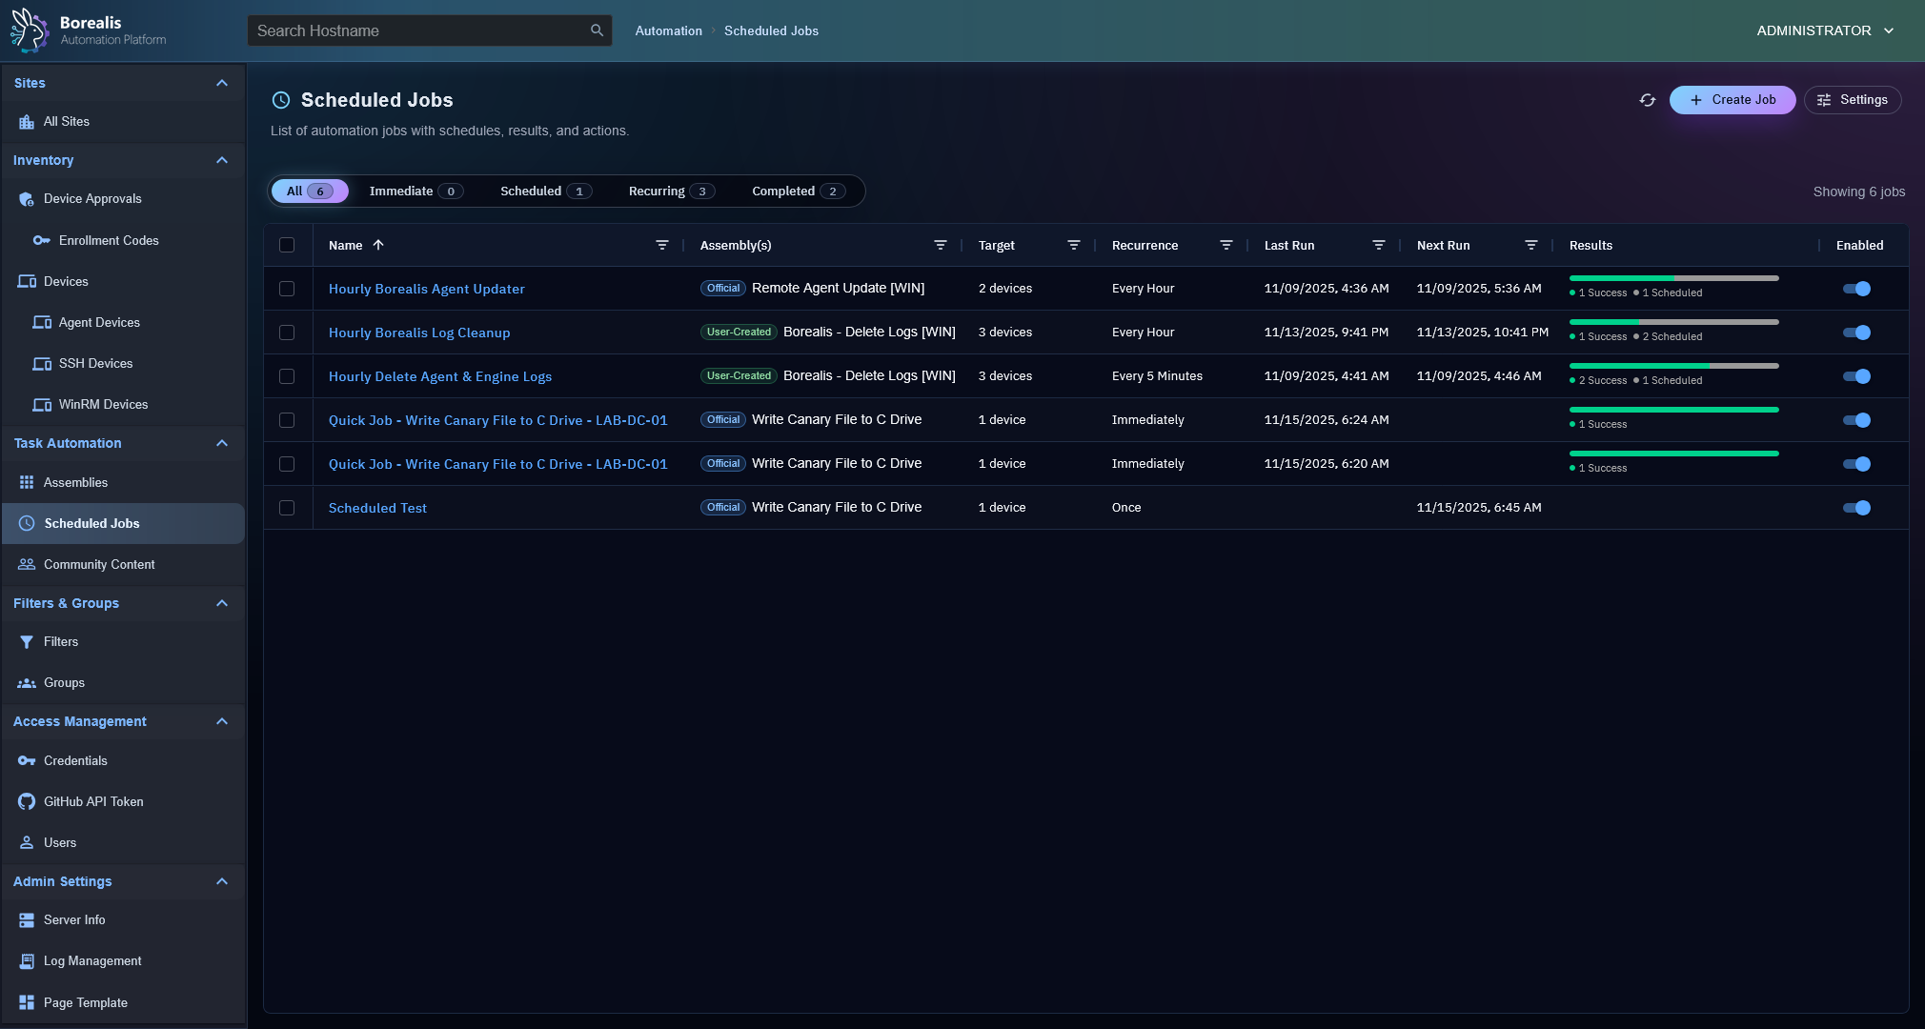Click the refresh jobs icon
Screen dimensions: 1925x1029
point(1647,100)
